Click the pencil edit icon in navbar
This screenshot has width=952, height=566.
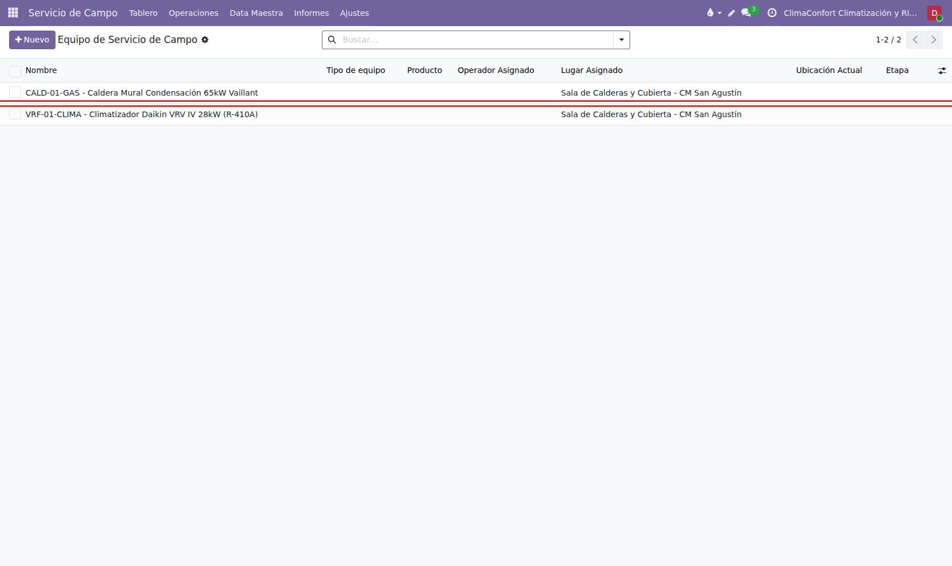point(732,12)
